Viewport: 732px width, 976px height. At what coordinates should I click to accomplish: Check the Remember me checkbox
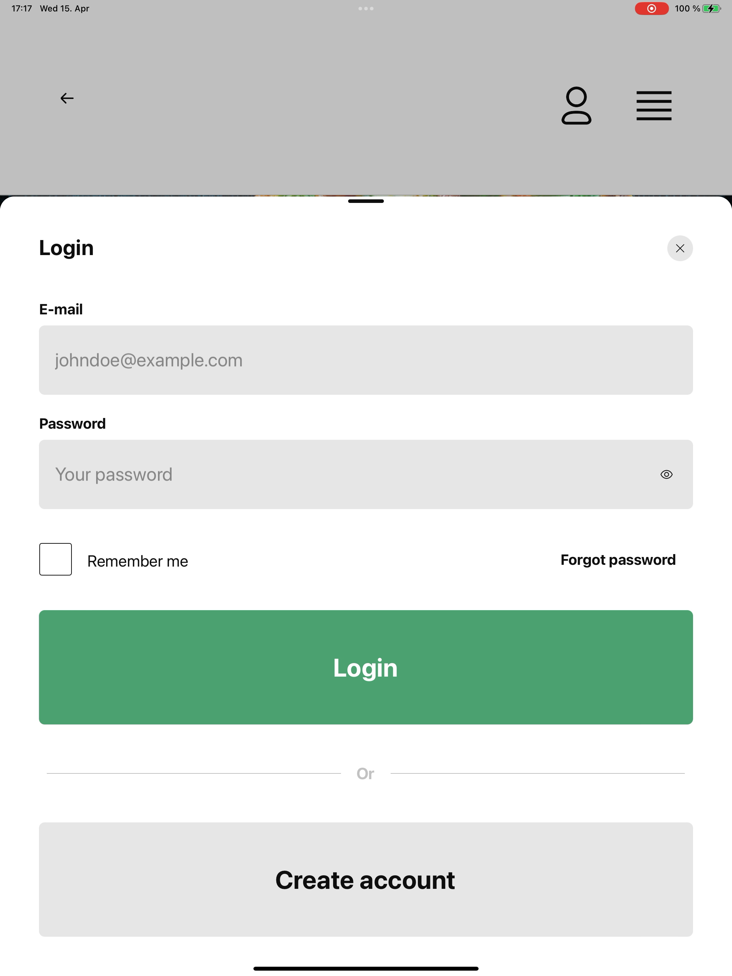click(x=56, y=559)
